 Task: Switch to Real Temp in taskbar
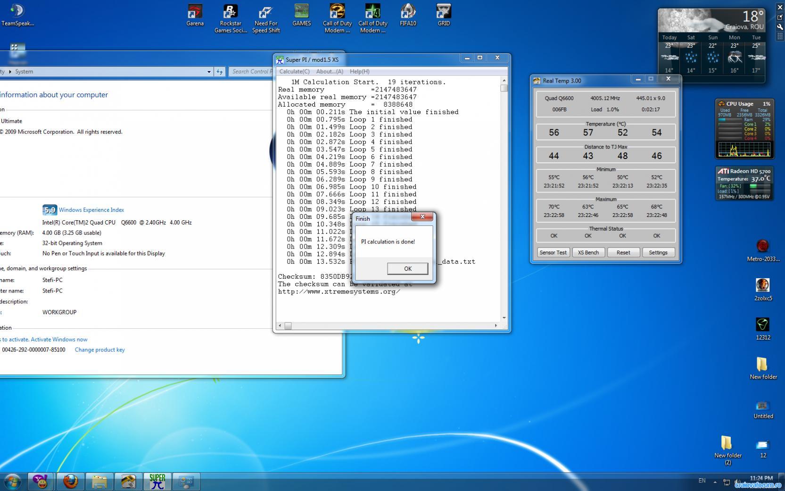(x=128, y=482)
